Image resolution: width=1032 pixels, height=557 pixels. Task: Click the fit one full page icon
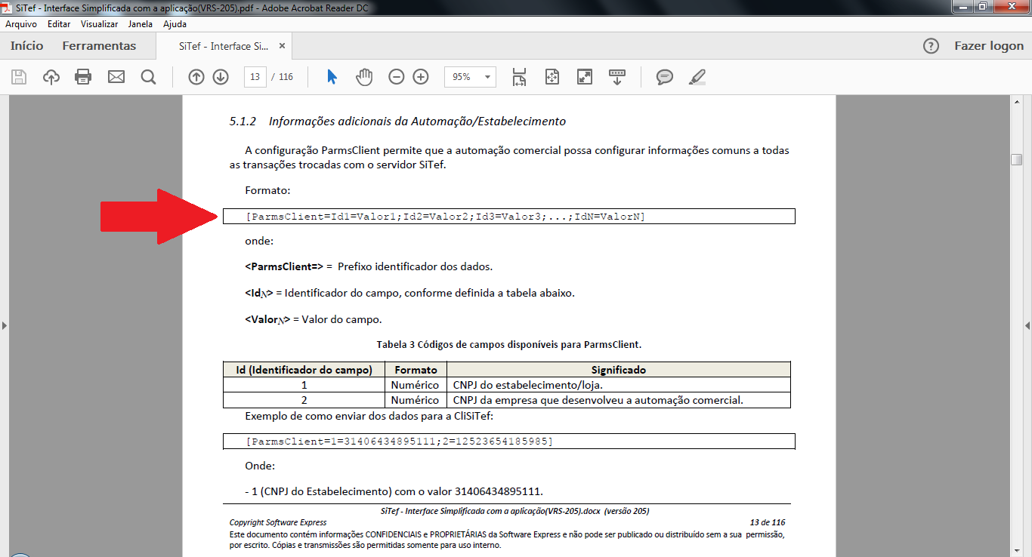[x=552, y=77]
